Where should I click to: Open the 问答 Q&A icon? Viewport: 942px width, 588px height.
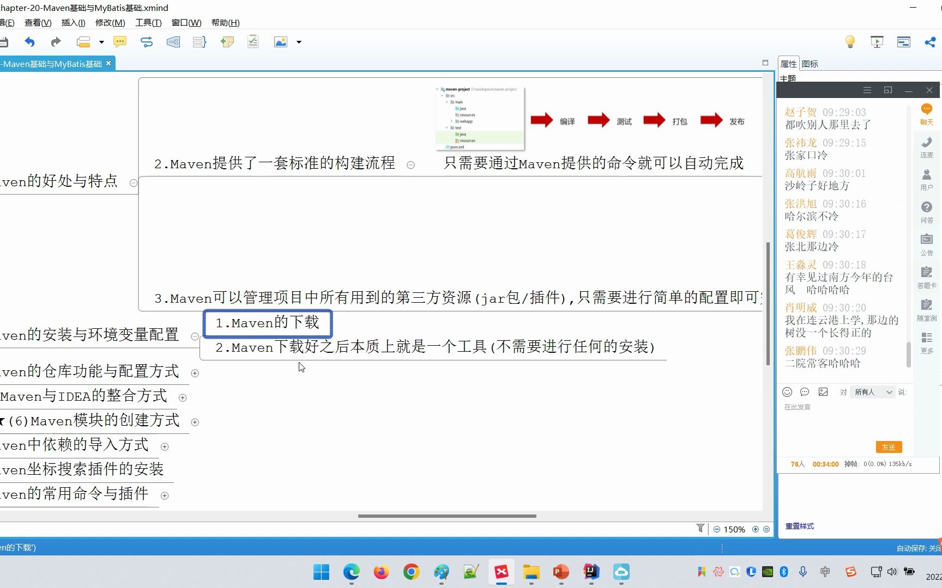pos(927,212)
